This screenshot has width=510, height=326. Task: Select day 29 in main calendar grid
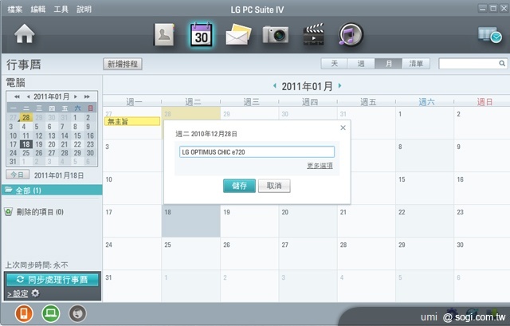pos(425,253)
